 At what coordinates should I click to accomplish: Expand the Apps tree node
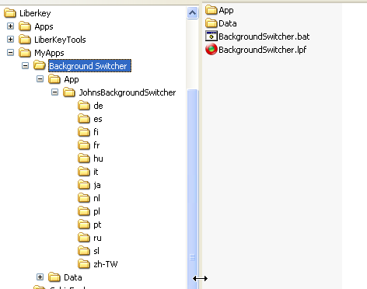(10, 26)
